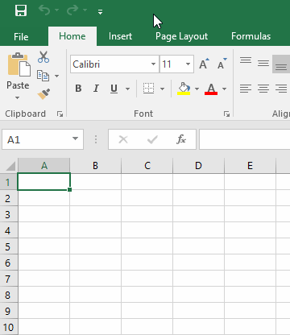Screen dimensions: 290x335
Task: Open the Fill Color dropdown arrow
Action: [x=197, y=89]
